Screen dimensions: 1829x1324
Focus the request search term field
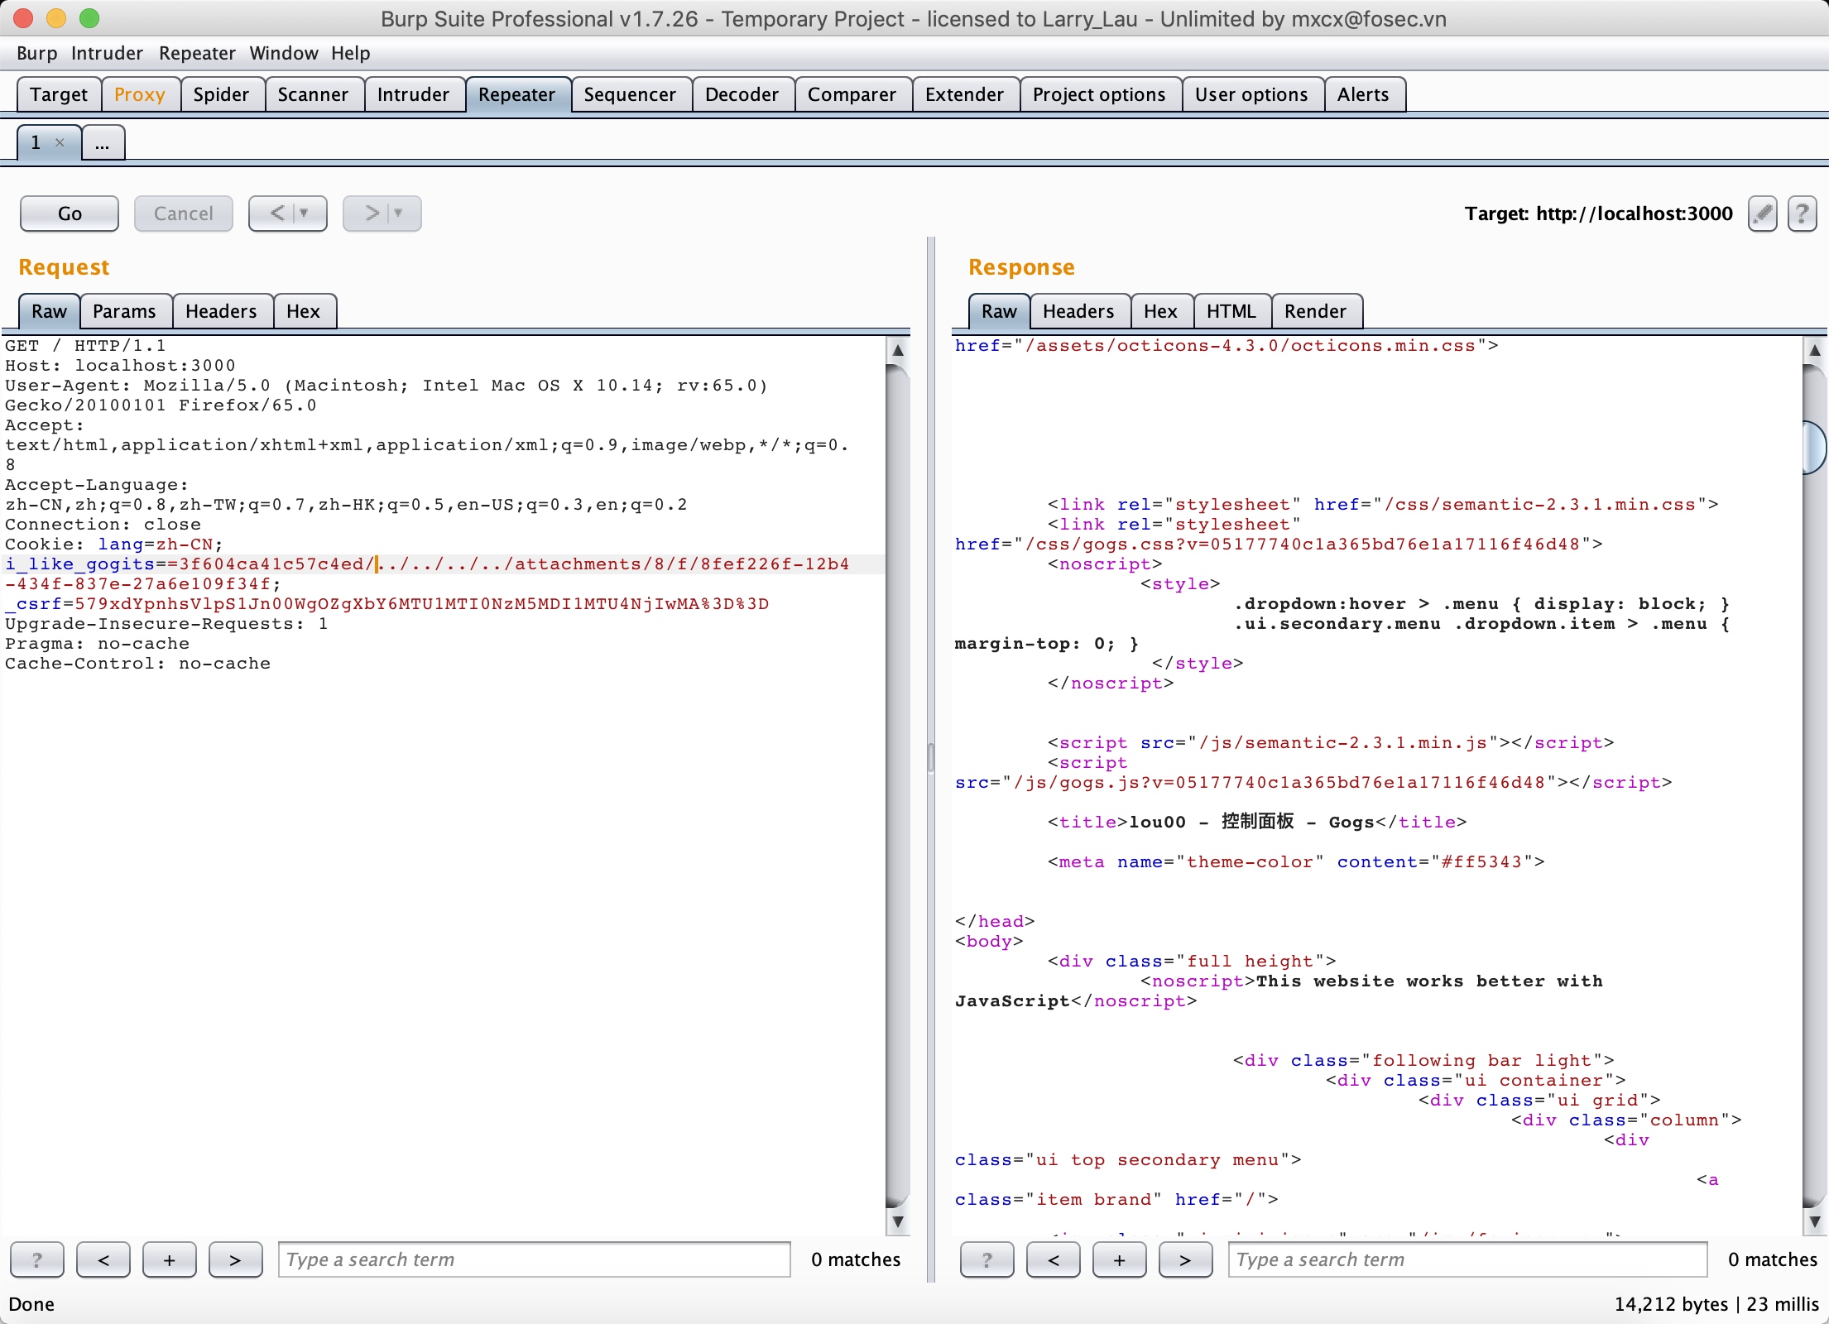535,1259
